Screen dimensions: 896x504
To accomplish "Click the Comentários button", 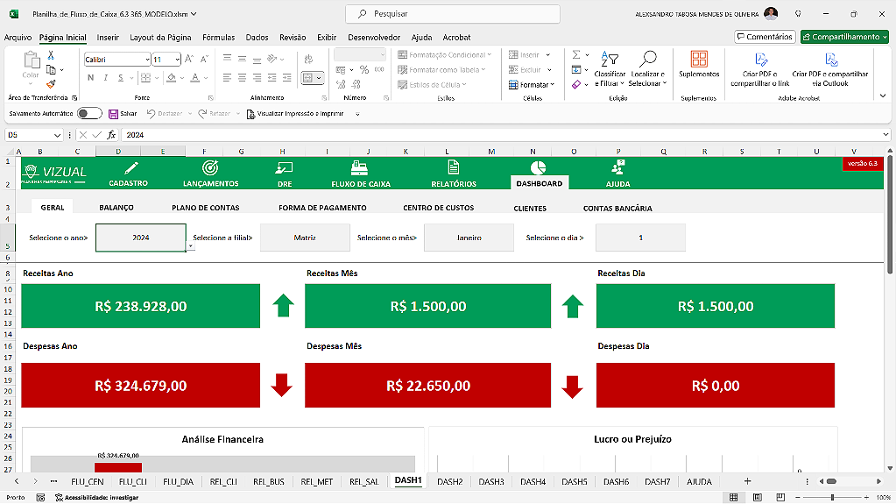I will 765,37.
